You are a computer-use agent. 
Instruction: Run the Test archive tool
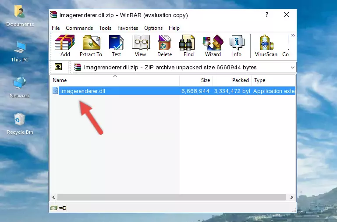pyautogui.click(x=116, y=46)
